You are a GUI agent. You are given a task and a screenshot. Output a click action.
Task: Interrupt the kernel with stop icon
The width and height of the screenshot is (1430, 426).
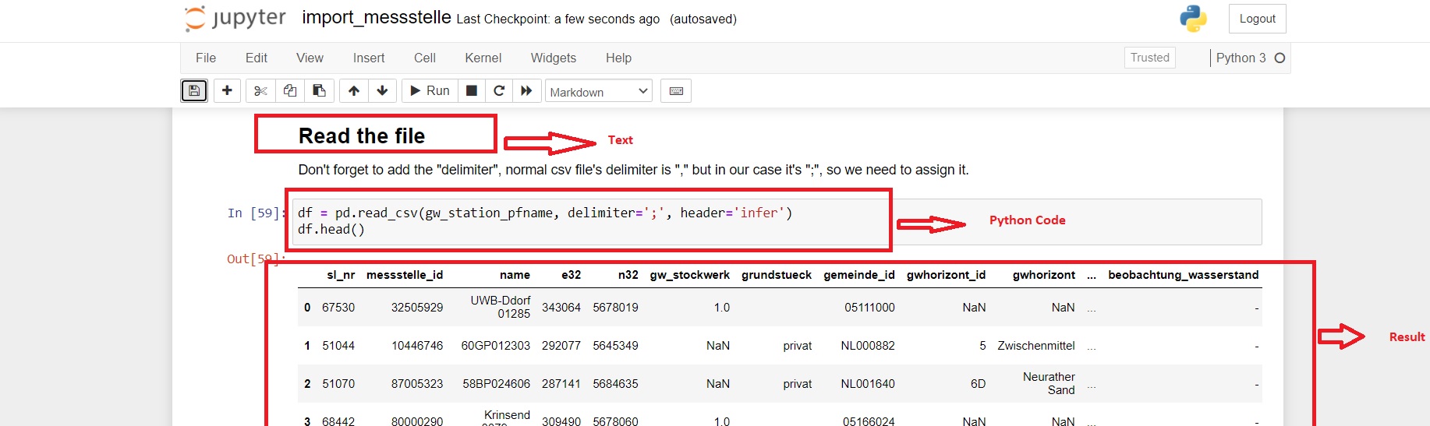pos(471,91)
